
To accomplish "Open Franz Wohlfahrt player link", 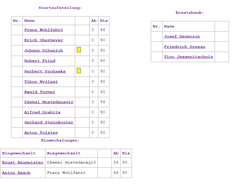I will click(x=44, y=30).
